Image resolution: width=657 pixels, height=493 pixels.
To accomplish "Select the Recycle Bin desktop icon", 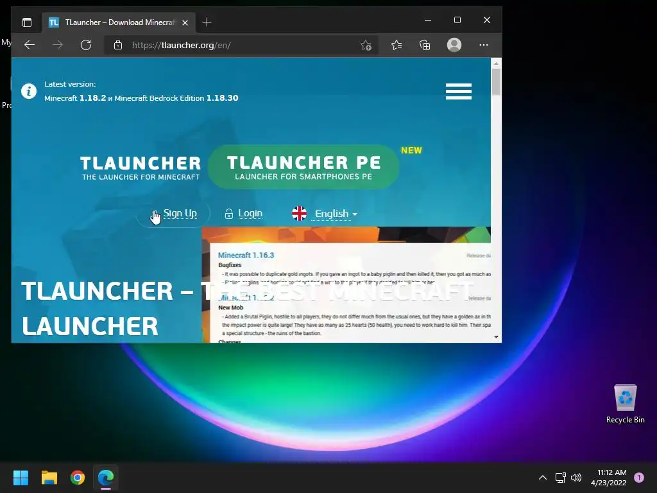I will click(x=625, y=404).
